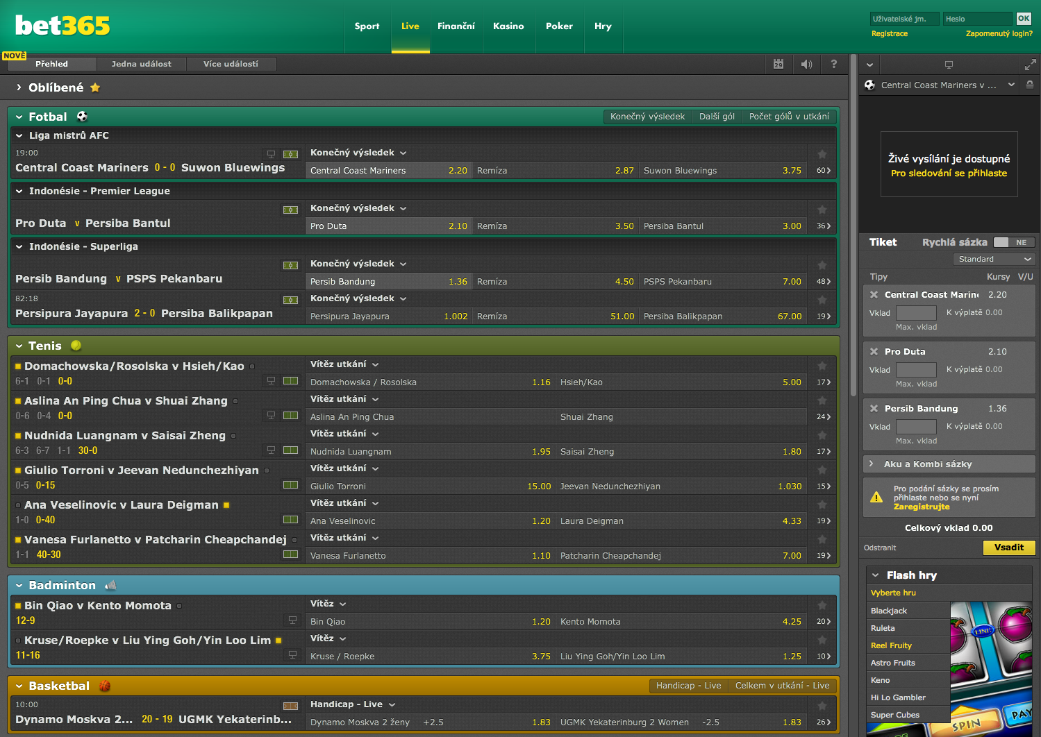Screen dimensions: 1041x737
Task: Expand Aku a Kombi sázky
Action: pyautogui.click(x=949, y=464)
